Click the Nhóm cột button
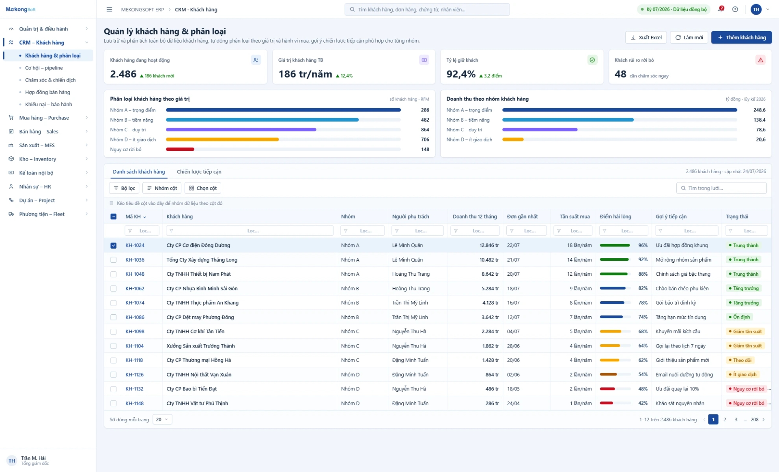This screenshot has height=472, width=779. coord(162,188)
